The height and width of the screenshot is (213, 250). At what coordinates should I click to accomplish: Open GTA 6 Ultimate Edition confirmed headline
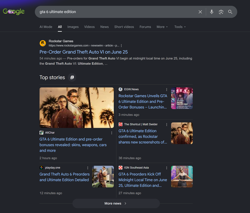pos(143,137)
